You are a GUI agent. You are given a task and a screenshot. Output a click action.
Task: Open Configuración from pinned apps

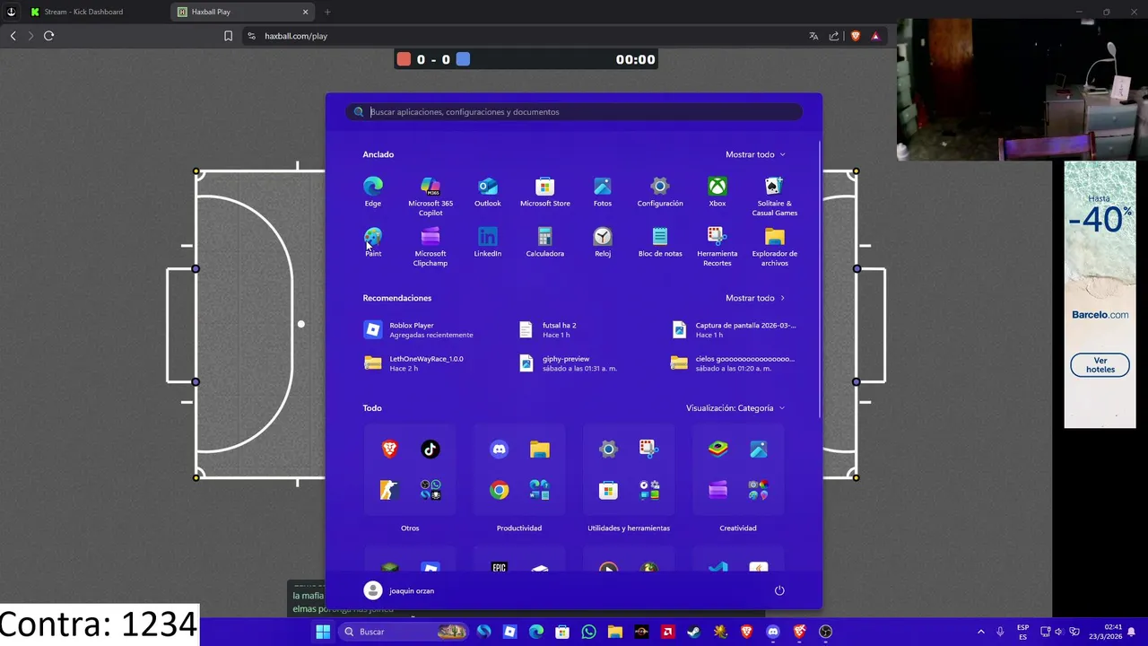pos(660,191)
